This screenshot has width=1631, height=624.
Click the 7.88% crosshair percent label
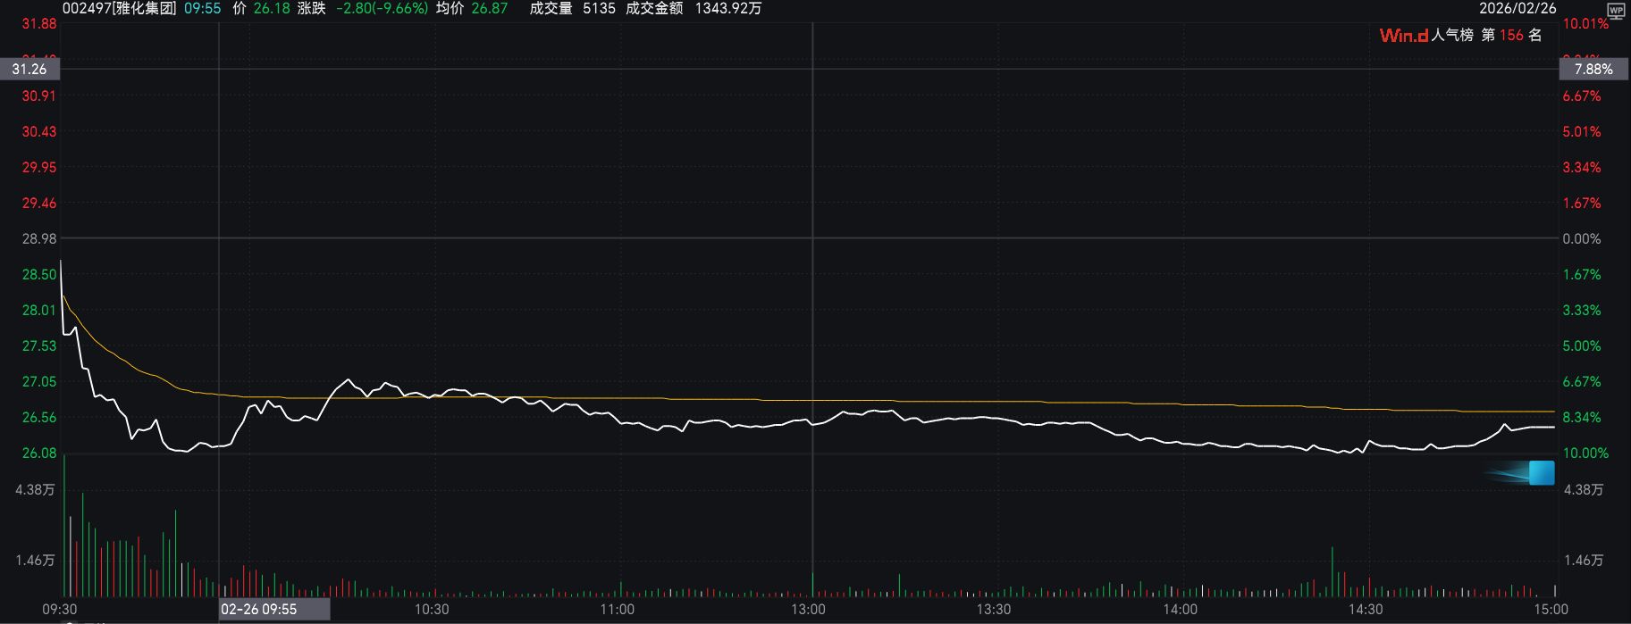point(1593,69)
